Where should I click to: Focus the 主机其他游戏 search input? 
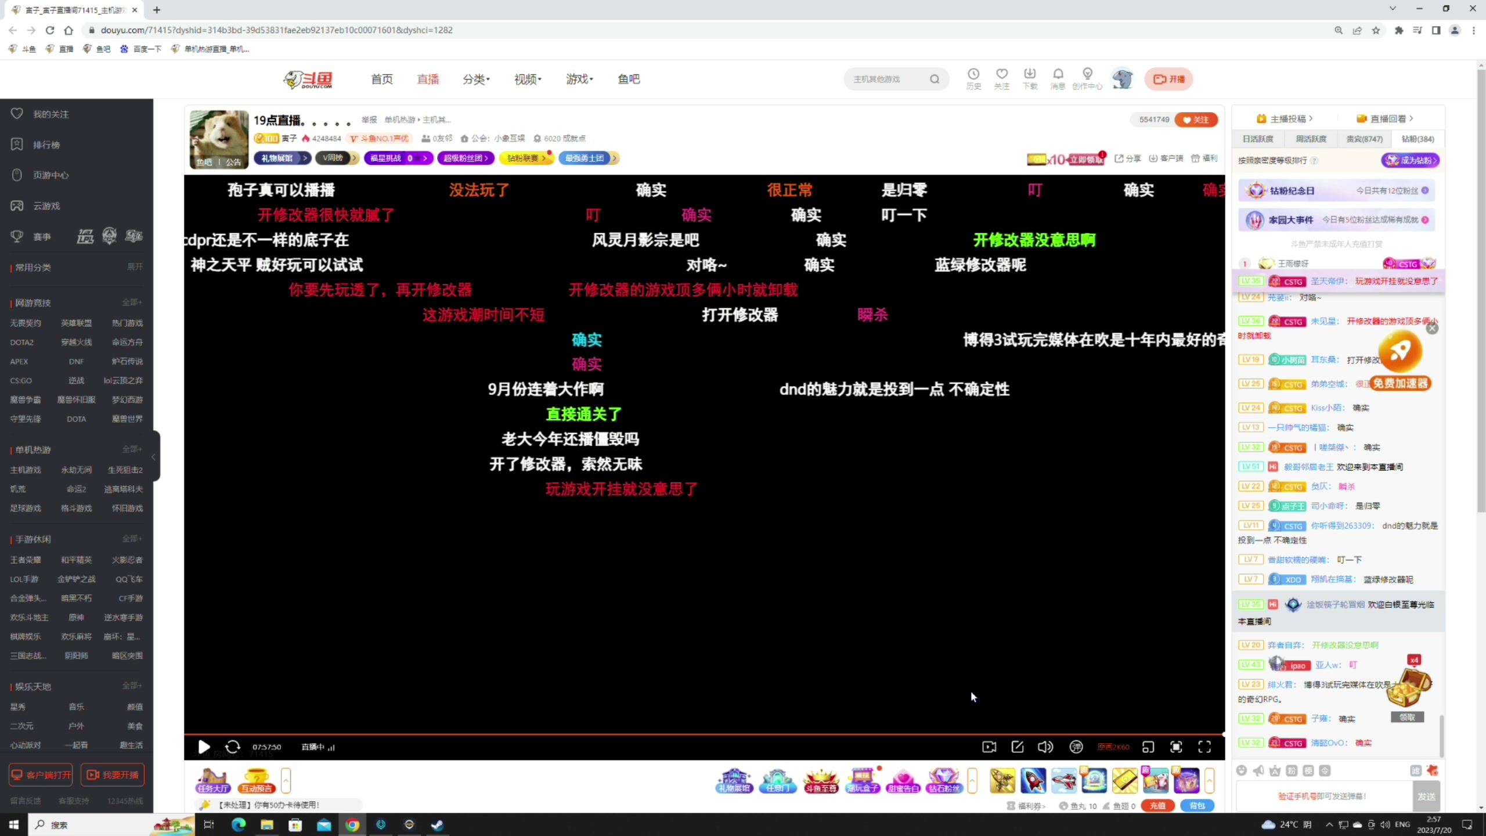pos(887,79)
